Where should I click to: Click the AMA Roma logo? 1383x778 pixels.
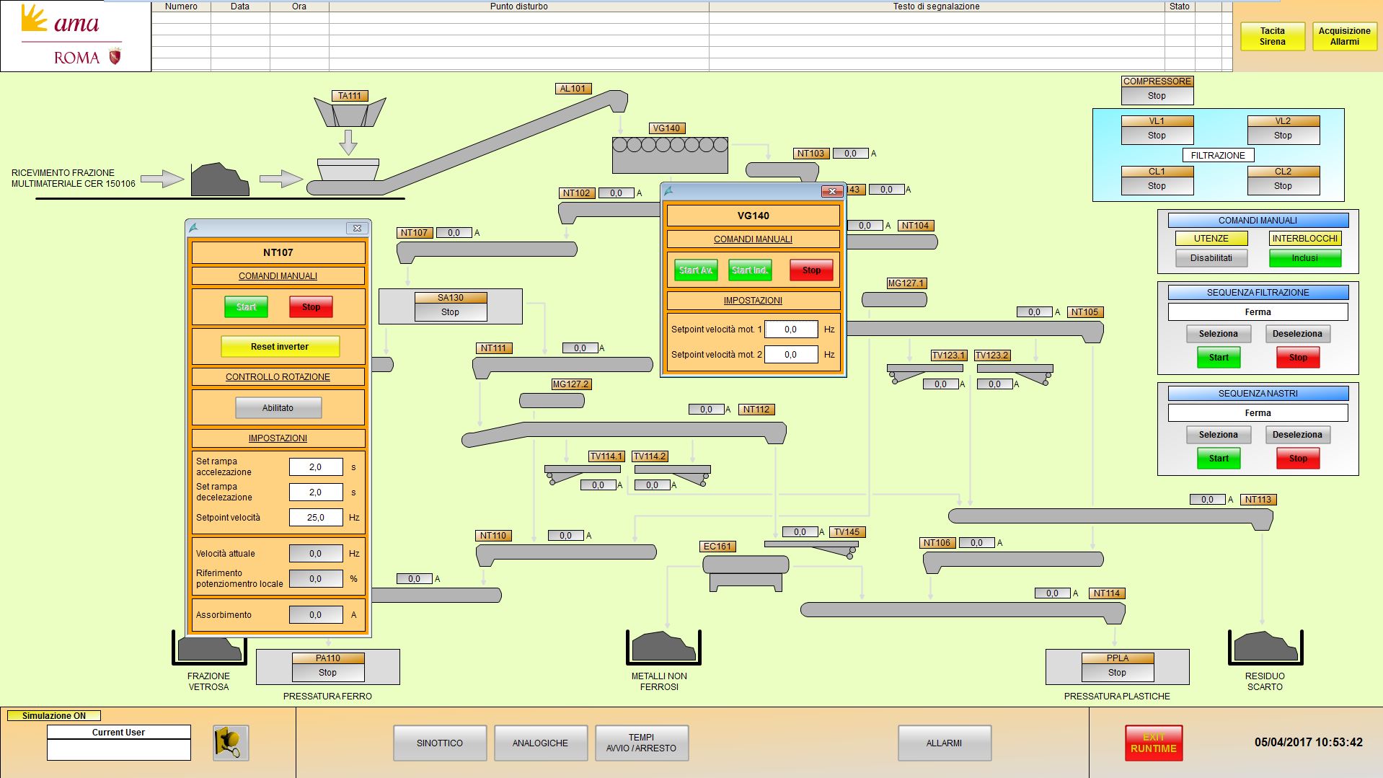pos(75,36)
